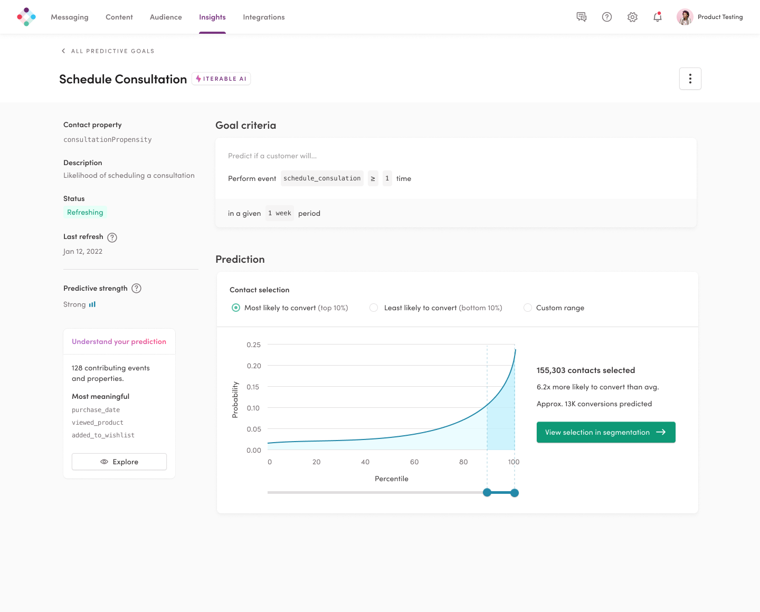The image size is (760, 612).
Task: Open the three-dot more options menu
Action: (x=690, y=79)
